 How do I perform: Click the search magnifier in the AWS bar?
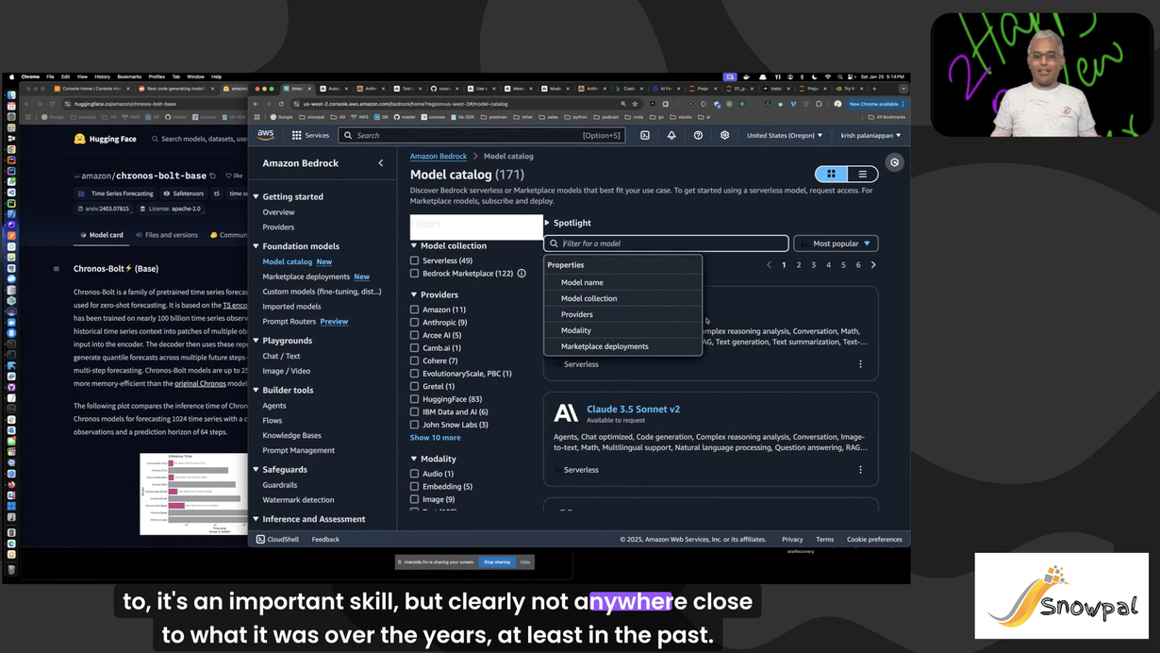[x=348, y=135]
